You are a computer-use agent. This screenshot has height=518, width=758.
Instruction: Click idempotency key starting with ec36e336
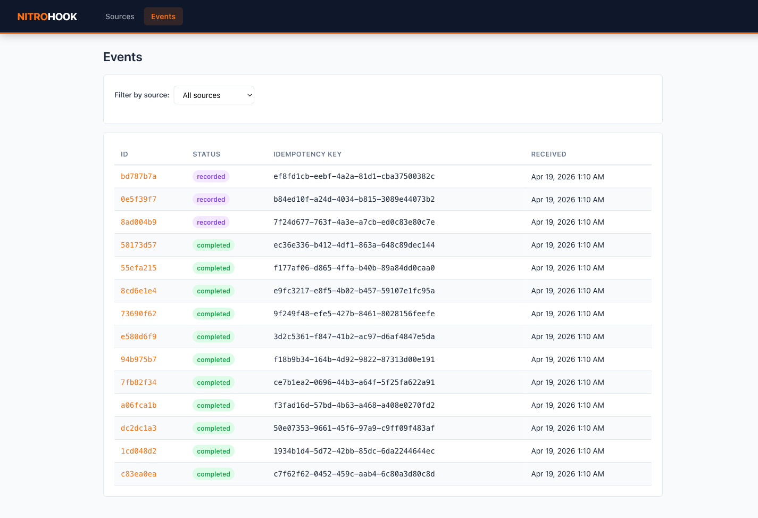354,245
